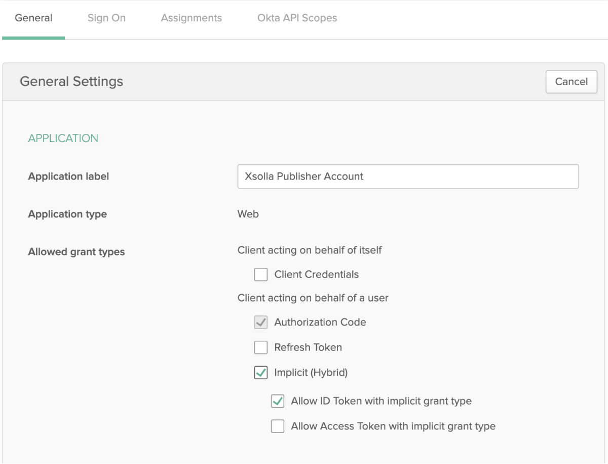608x464 pixels.
Task: Select the Okta API Scopes tab
Action: (297, 18)
